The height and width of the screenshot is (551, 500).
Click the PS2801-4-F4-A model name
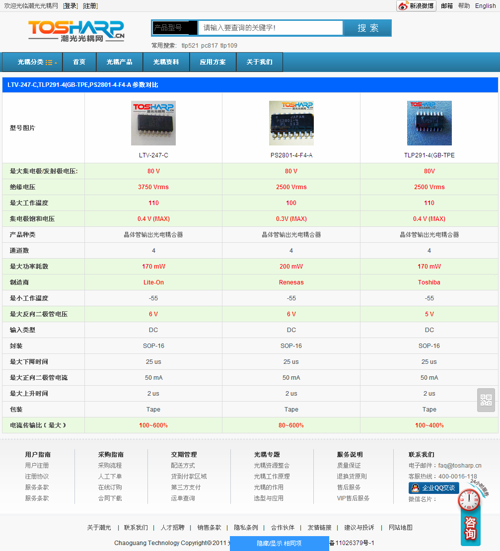291,155
